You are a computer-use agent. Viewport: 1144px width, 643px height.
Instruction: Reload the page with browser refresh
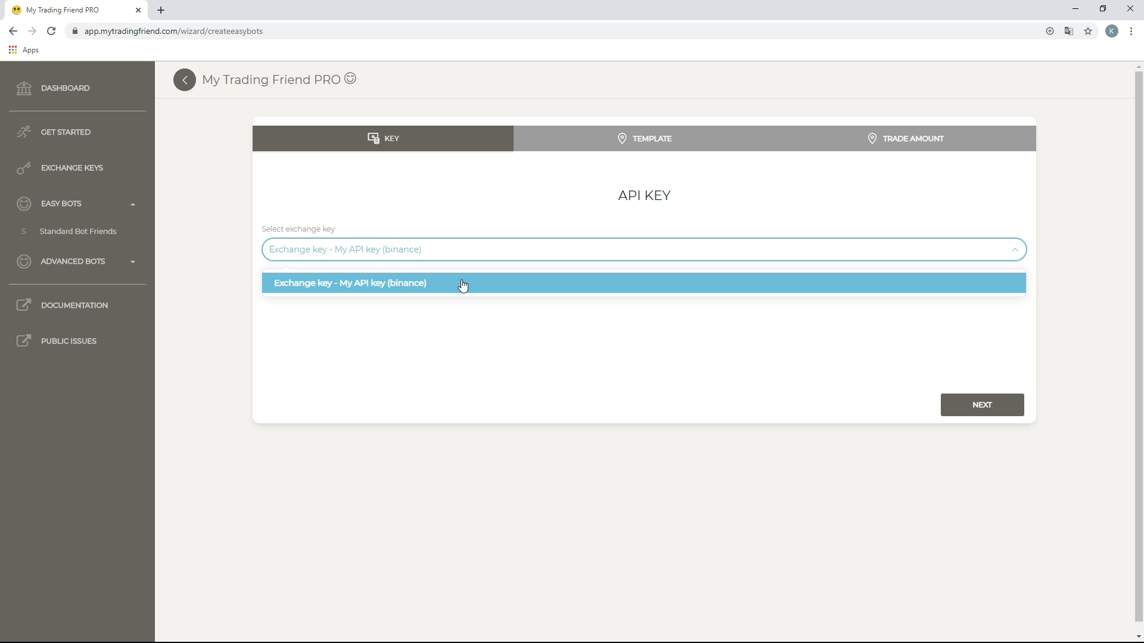tap(51, 31)
